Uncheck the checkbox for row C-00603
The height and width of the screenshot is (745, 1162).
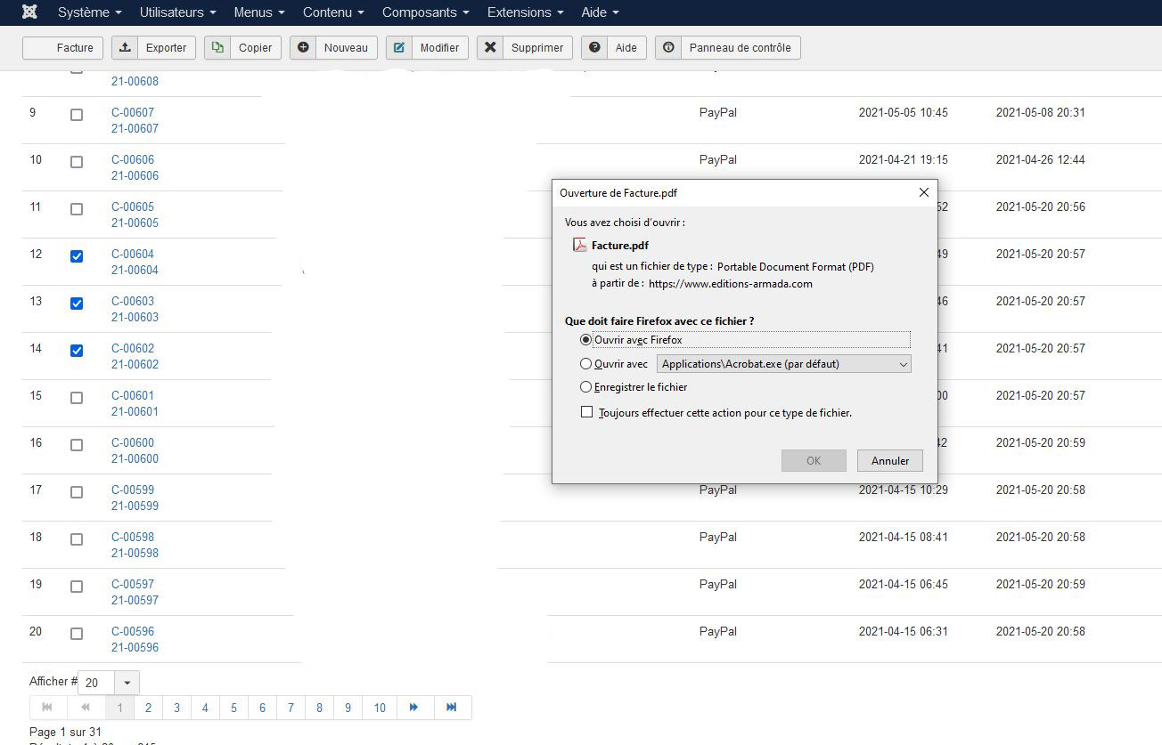tap(77, 304)
